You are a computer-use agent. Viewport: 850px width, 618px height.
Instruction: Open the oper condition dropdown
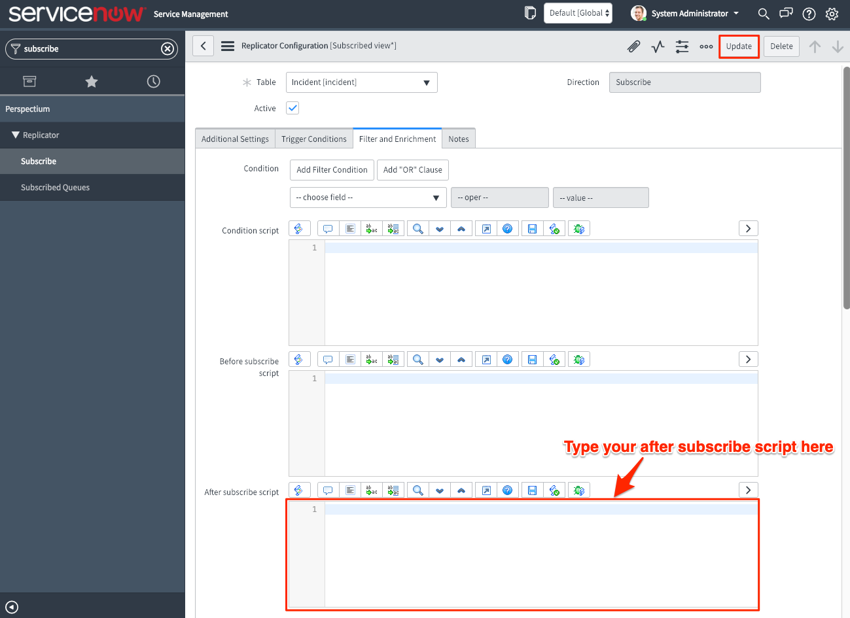tap(500, 197)
